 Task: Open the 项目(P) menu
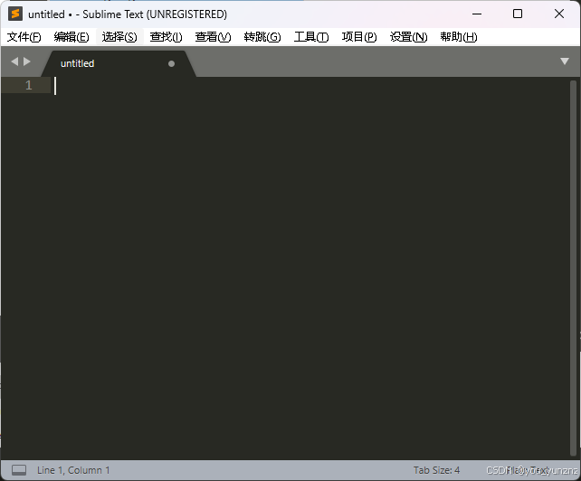click(359, 37)
